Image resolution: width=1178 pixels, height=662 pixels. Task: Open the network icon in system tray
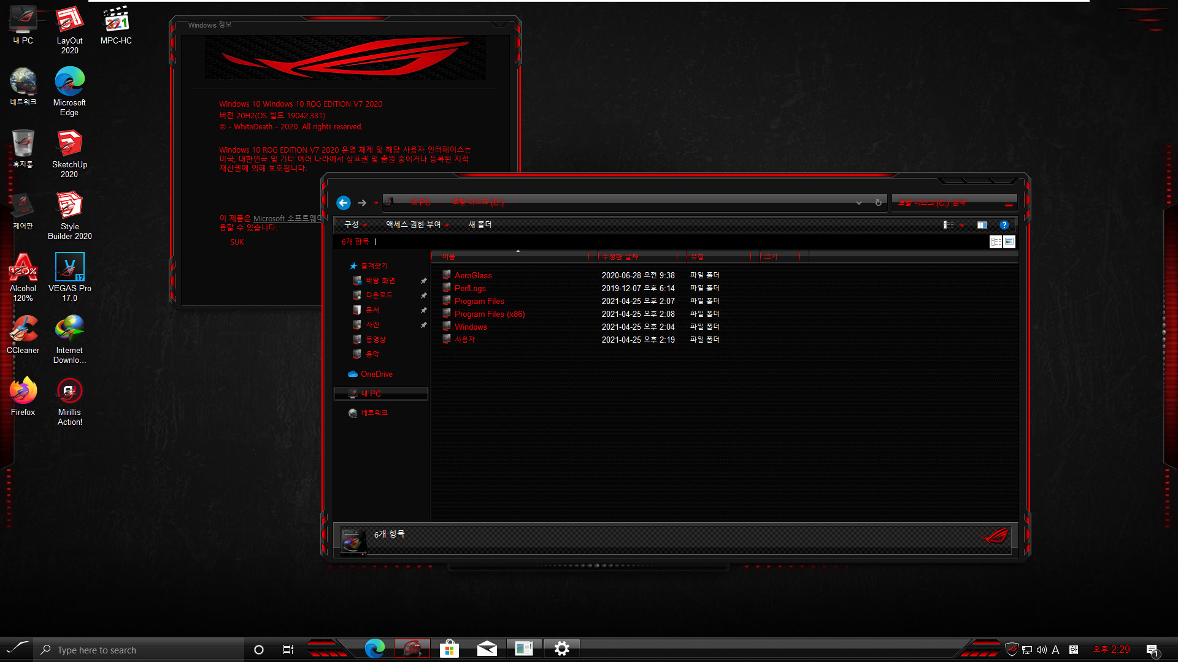[1027, 650]
